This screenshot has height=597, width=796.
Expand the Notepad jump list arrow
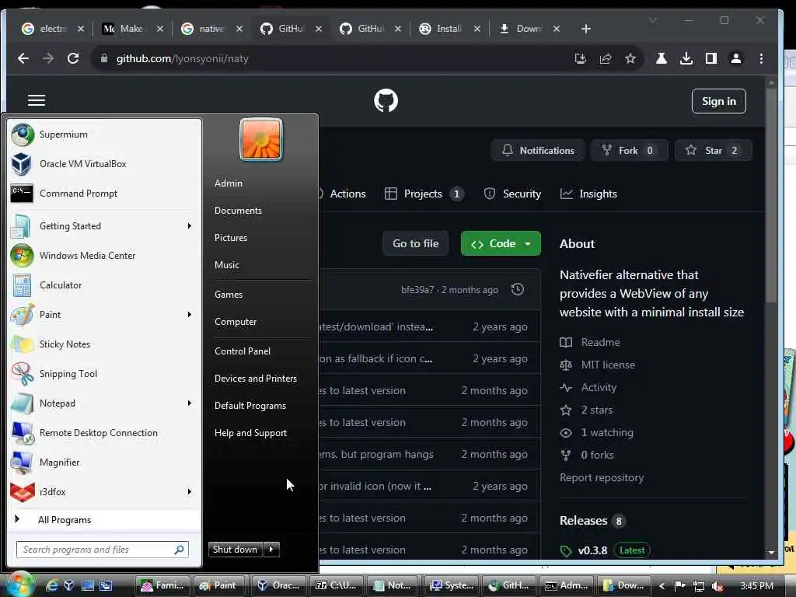click(x=190, y=403)
